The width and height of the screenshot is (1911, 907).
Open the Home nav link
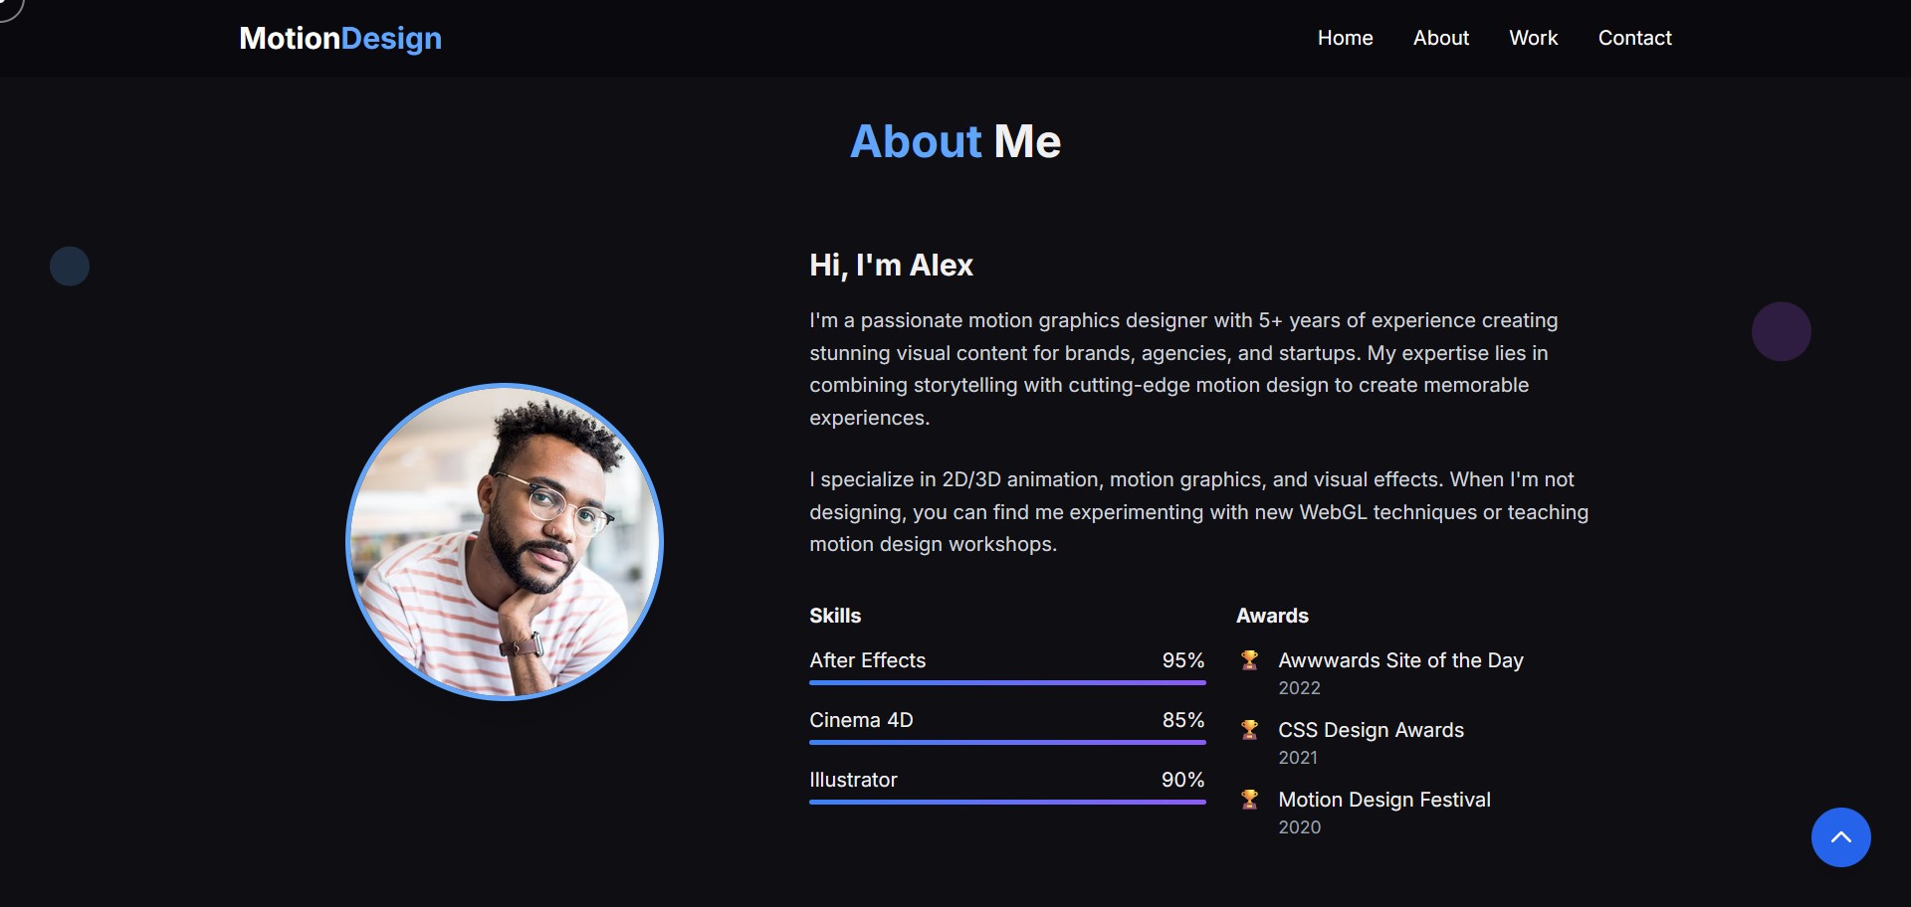(x=1345, y=38)
